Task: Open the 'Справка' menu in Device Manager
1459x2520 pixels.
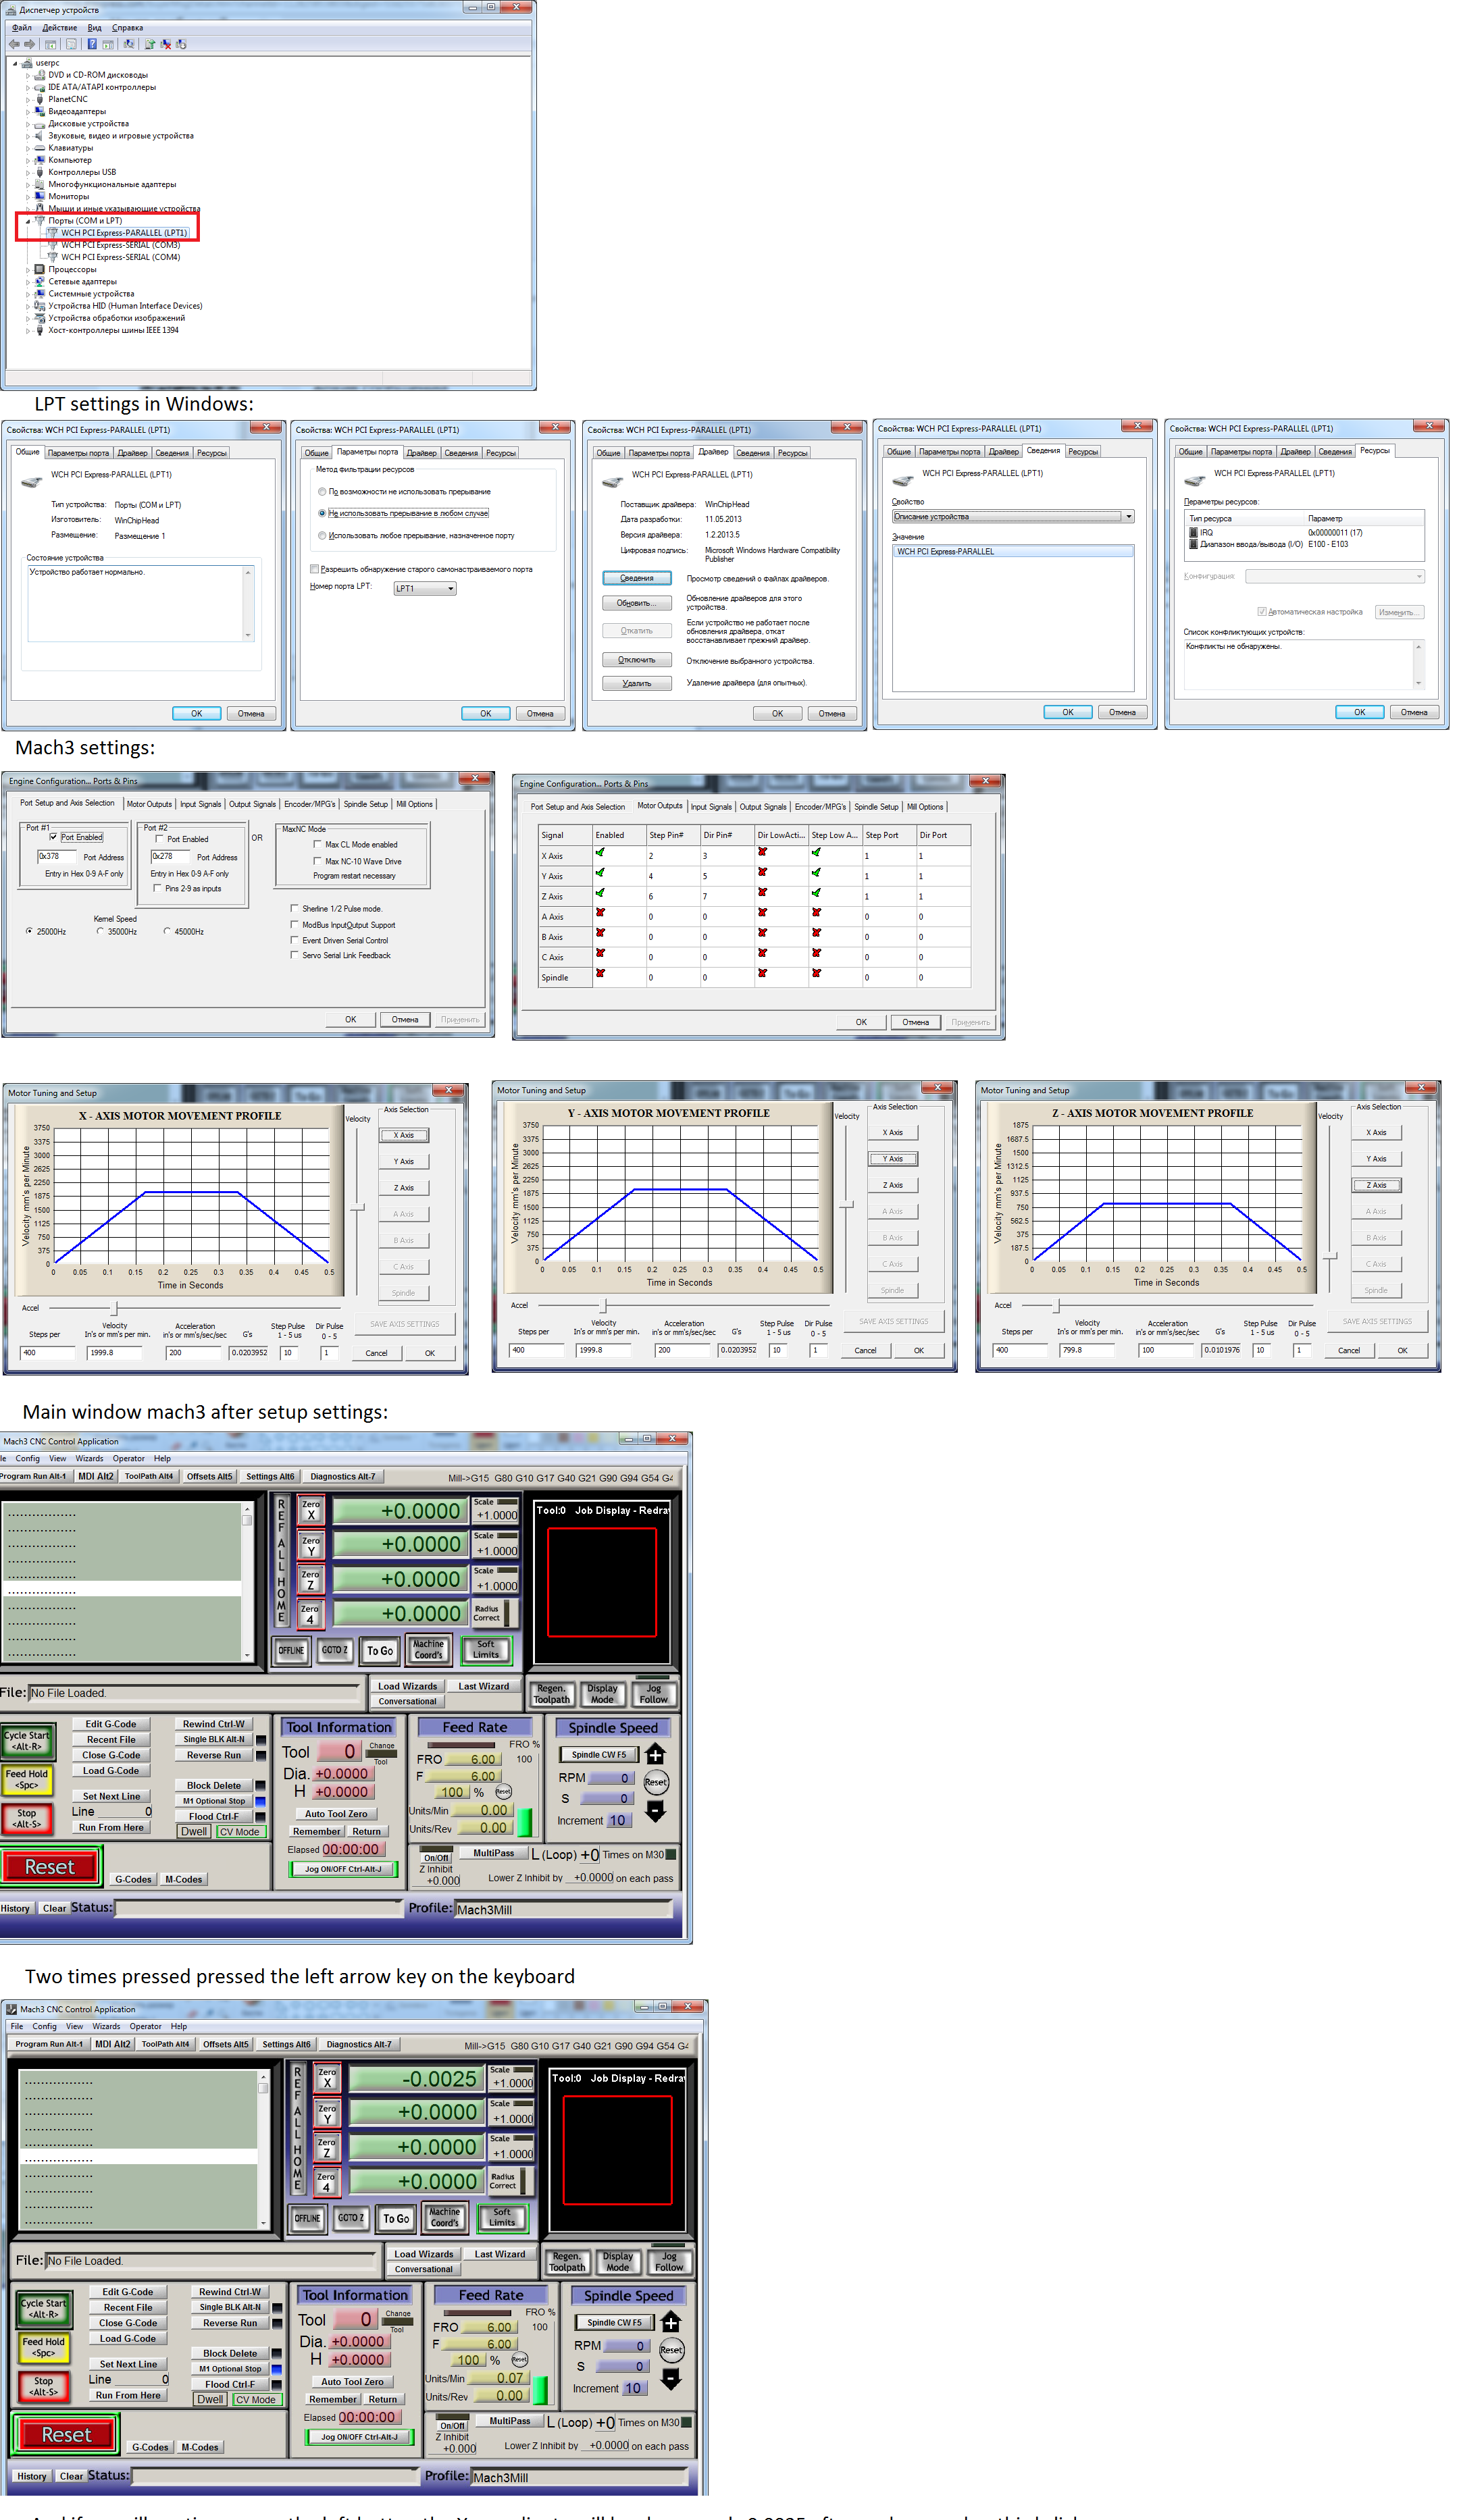Action: [127, 28]
